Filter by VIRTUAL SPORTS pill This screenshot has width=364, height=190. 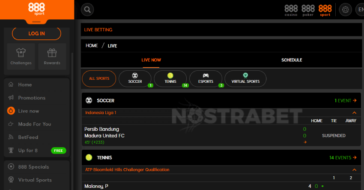(x=245, y=78)
